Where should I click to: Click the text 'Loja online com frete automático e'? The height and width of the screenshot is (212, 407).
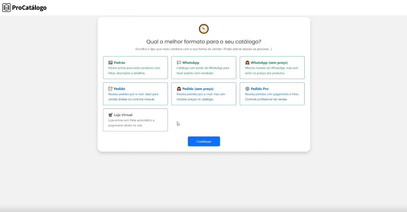(131, 120)
